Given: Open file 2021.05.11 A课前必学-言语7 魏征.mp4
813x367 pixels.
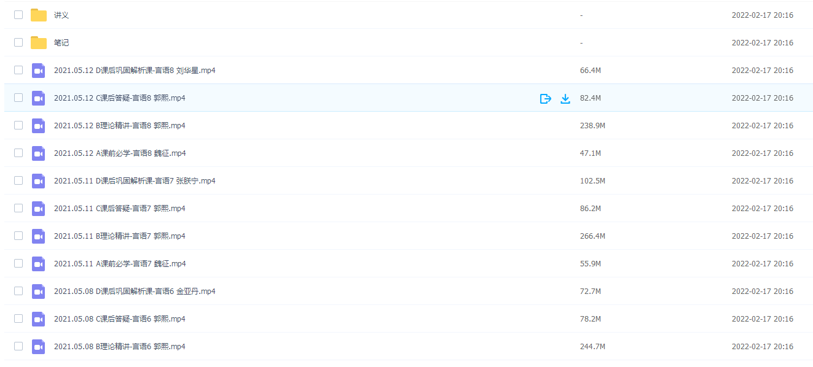Looking at the screenshot, I should [x=120, y=264].
